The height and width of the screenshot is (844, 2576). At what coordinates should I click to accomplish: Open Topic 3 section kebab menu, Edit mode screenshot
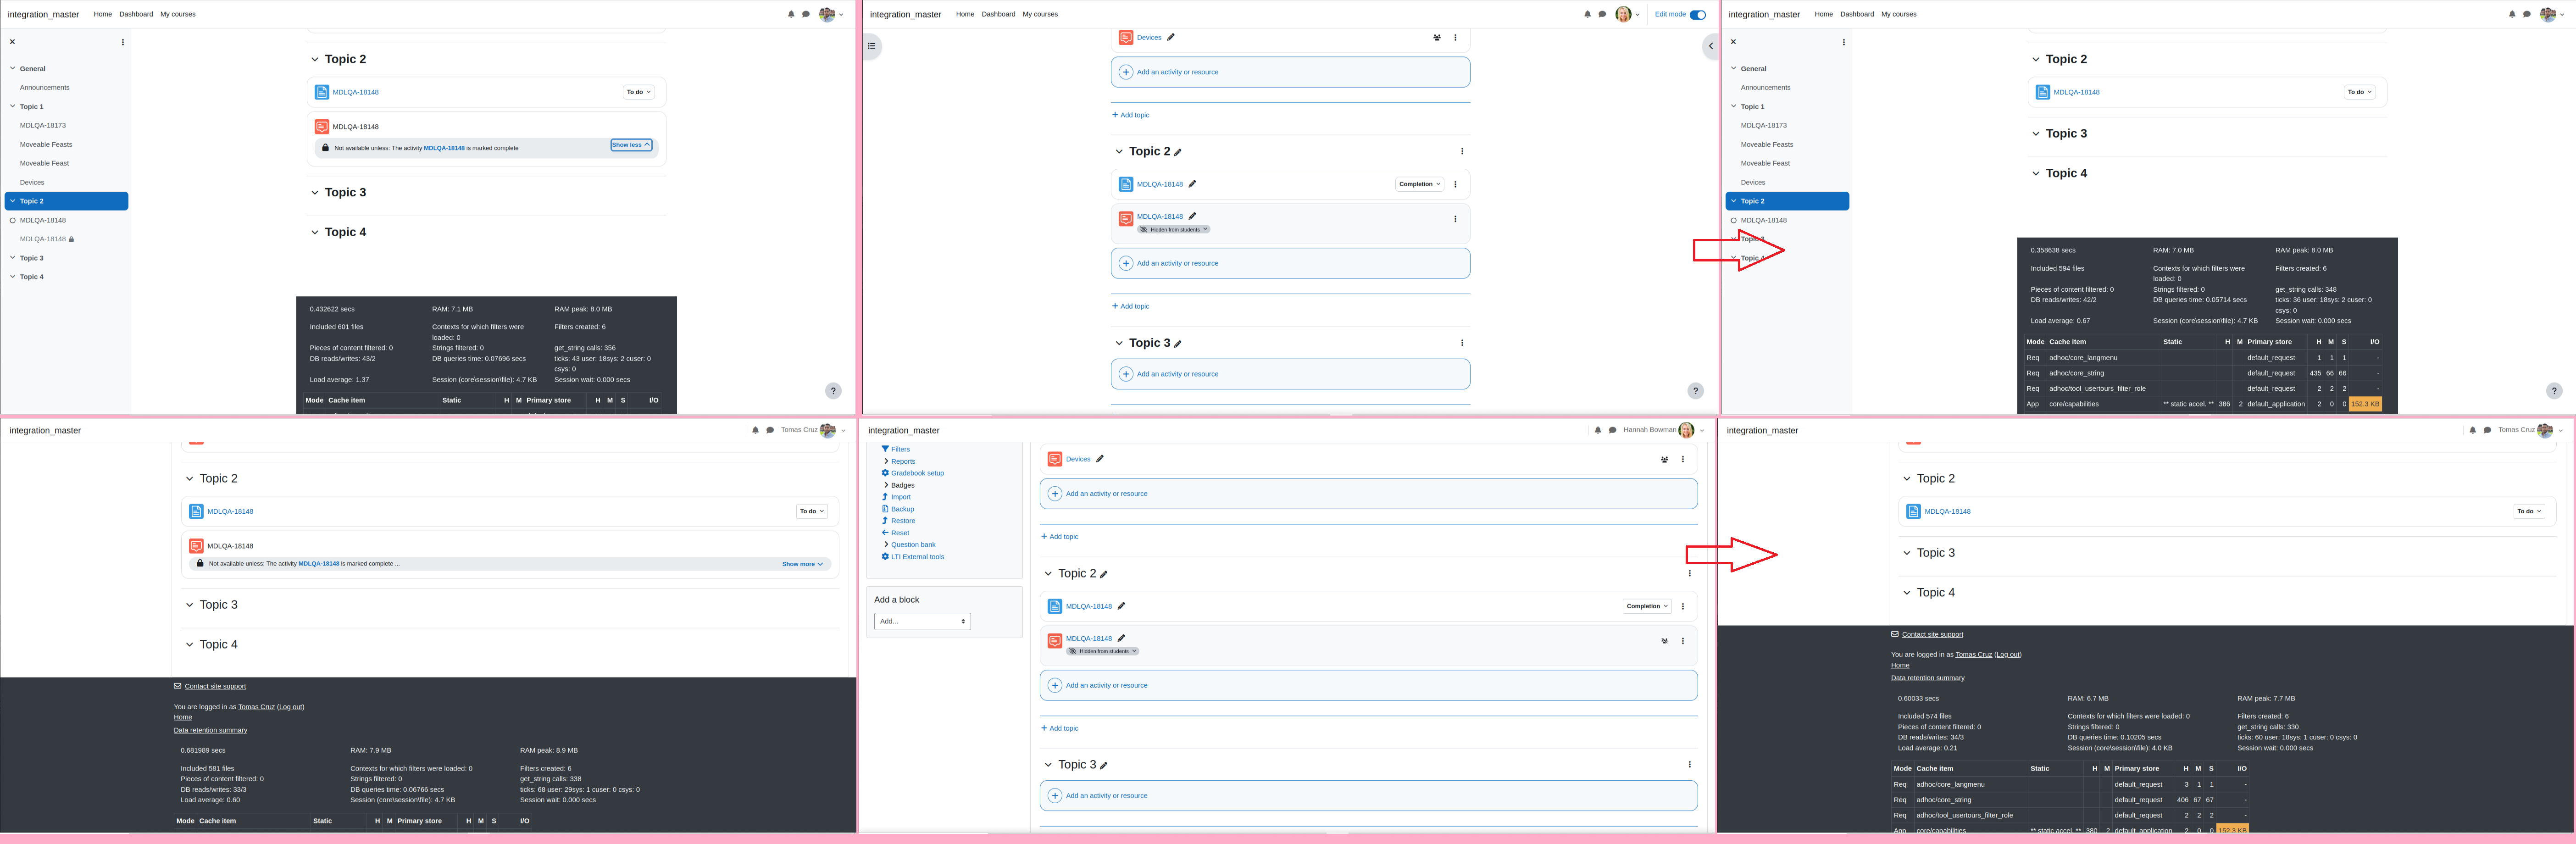click(1462, 342)
